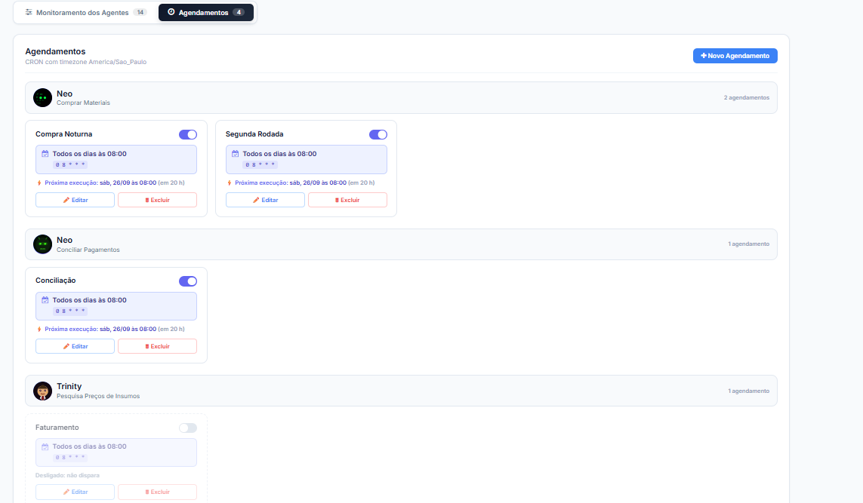The width and height of the screenshot is (863, 503).
Task: Click calendar icon in Segunda Rodada schedule
Action: click(235, 154)
